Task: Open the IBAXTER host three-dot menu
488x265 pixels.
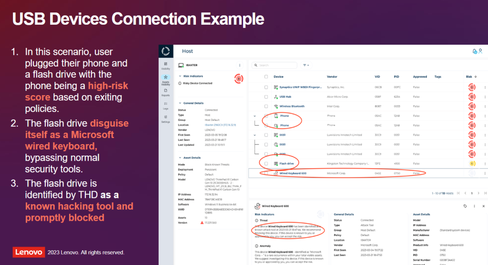Action: 240,65
